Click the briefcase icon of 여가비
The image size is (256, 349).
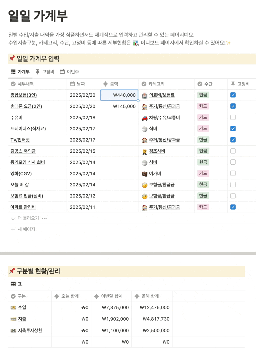tap(145, 174)
